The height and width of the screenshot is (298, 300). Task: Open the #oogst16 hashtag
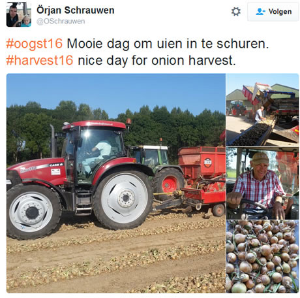click(35, 44)
